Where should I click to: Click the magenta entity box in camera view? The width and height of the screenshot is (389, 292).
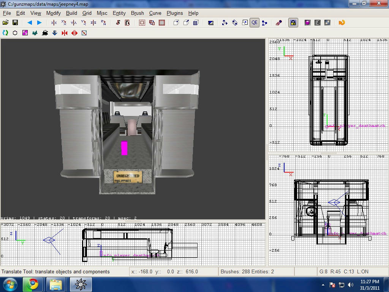[124, 148]
